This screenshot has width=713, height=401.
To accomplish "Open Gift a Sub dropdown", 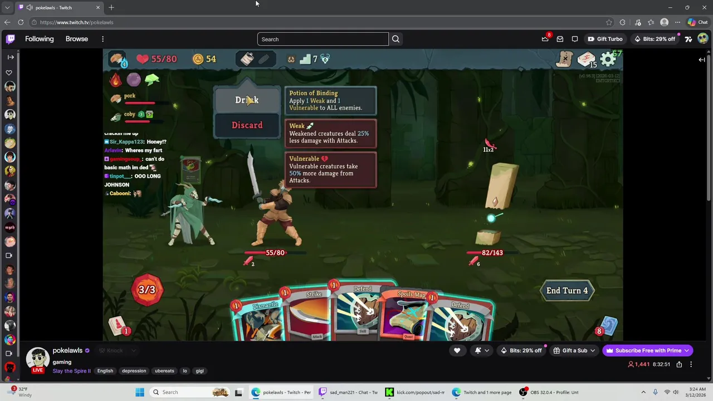I will [x=574, y=350].
